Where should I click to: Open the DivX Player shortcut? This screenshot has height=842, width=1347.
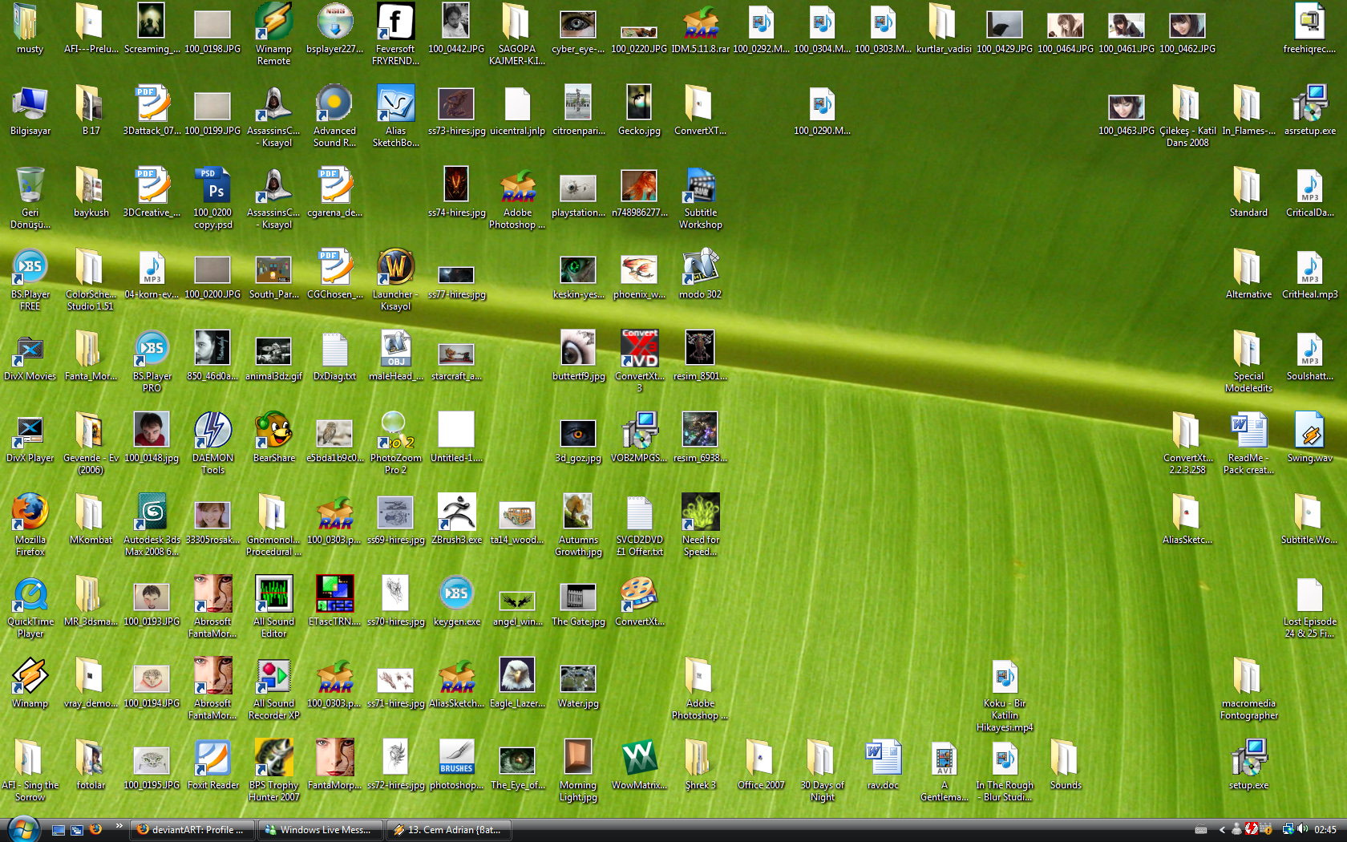tap(30, 437)
